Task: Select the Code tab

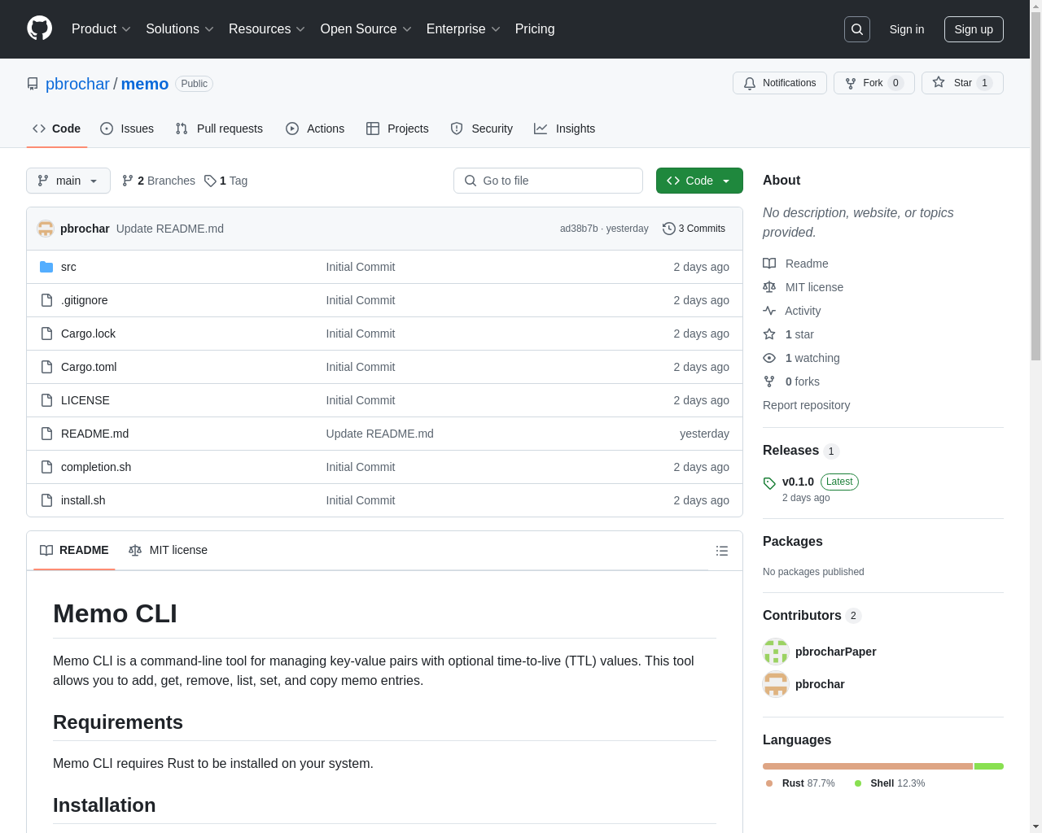Action: tap(57, 129)
